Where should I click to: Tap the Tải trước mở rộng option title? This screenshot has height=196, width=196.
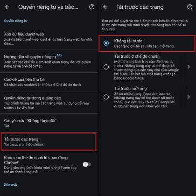(x=130, y=89)
